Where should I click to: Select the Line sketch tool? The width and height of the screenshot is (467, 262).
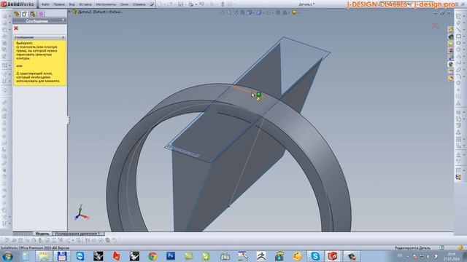pos(459,29)
